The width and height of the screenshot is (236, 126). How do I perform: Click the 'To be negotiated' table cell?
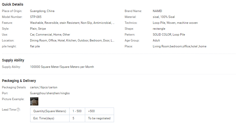[x=99, y=118]
